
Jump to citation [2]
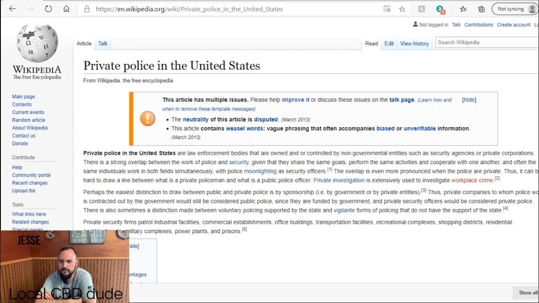tap(497, 178)
